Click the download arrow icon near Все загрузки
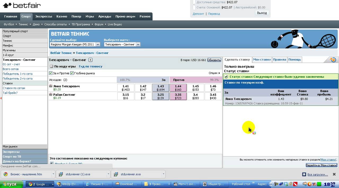The image size is (339, 188). tap(304, 174)
